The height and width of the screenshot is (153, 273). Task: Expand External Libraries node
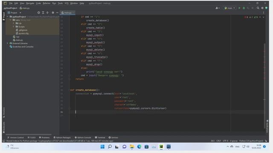tap(8, 43)
